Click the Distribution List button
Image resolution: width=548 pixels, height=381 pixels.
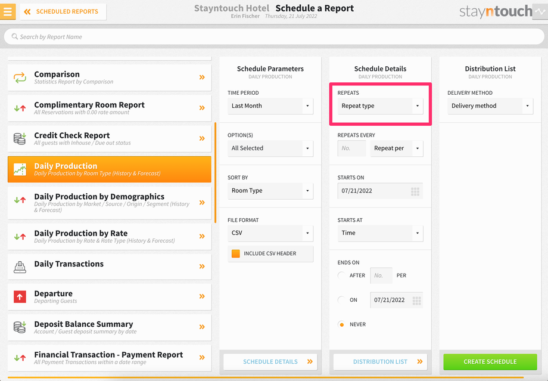(380, 362)
